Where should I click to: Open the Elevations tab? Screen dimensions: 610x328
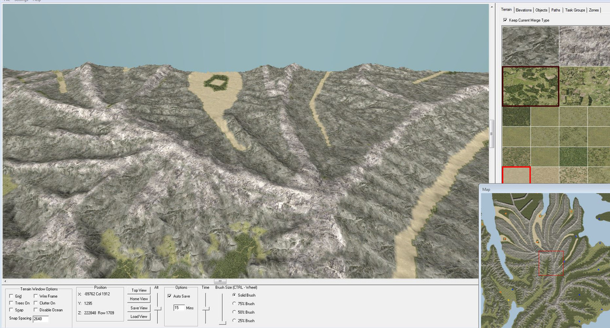pyautogui.click(x=523, y=10)
